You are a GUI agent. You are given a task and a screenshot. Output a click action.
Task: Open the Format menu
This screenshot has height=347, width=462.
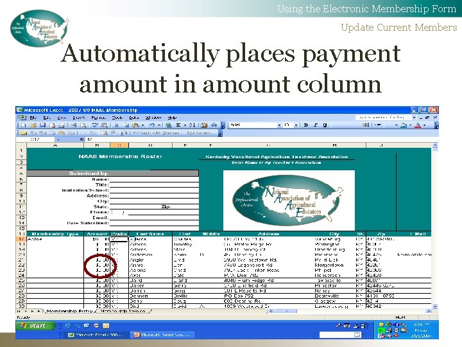pos(98,118)
